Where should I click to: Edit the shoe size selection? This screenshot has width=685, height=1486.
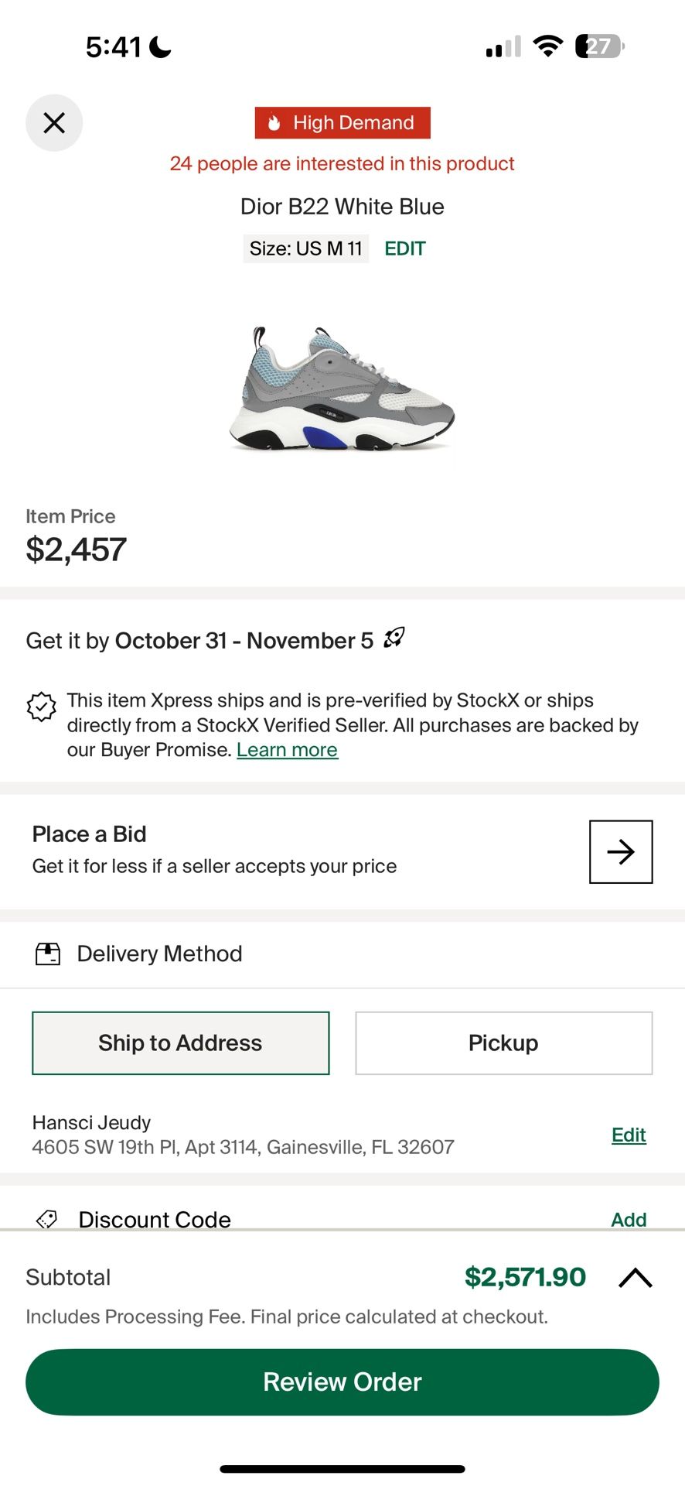[404, 248]
